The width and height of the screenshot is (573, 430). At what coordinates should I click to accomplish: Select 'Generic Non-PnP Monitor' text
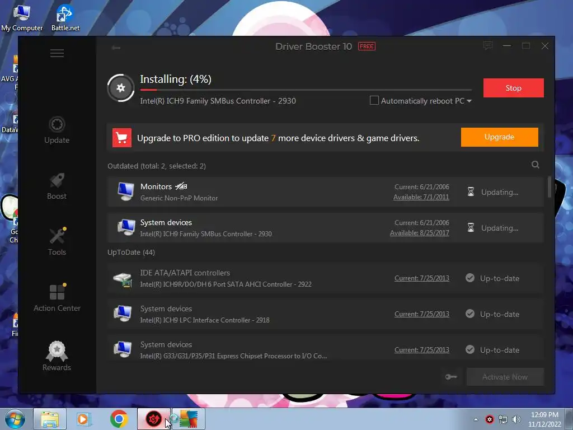pyautogui.click(x=179, y=198)
